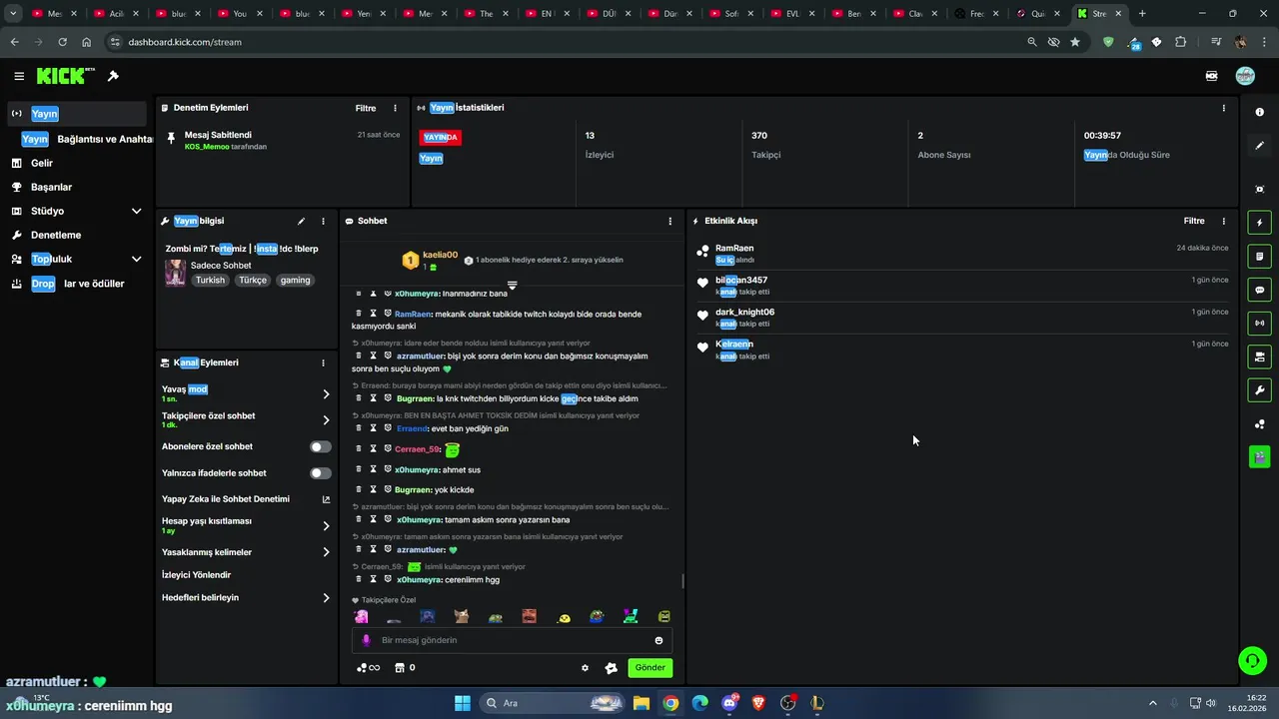Expand Takipçilere özel sohbet option

click(x=326, y=420)
